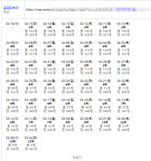The image size is (151, 161).
Task: Click the 04-05(토) ranking entry
Action: pos(86,48)
